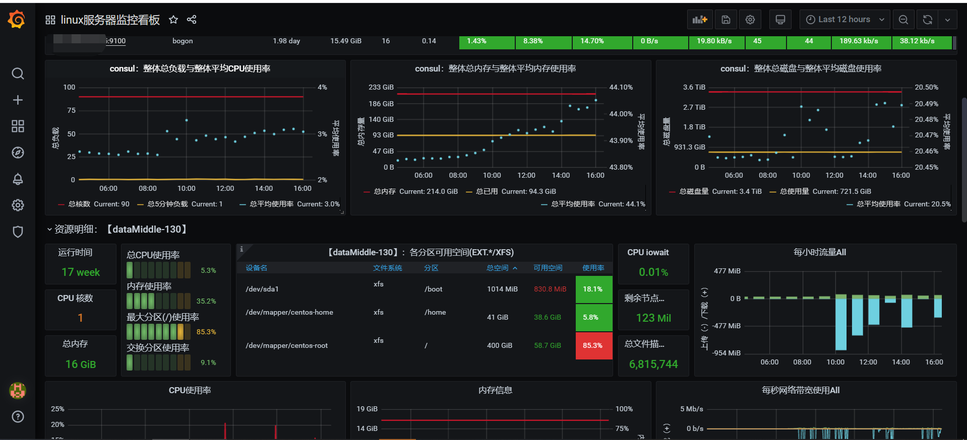
Task: Click the 内存使用率 bar gauge
Action: [x=159, y=301]
